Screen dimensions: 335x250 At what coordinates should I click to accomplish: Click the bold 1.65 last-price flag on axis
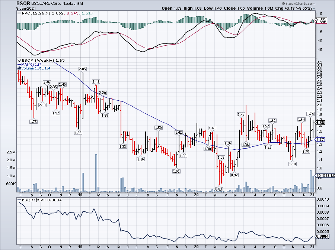320,123
